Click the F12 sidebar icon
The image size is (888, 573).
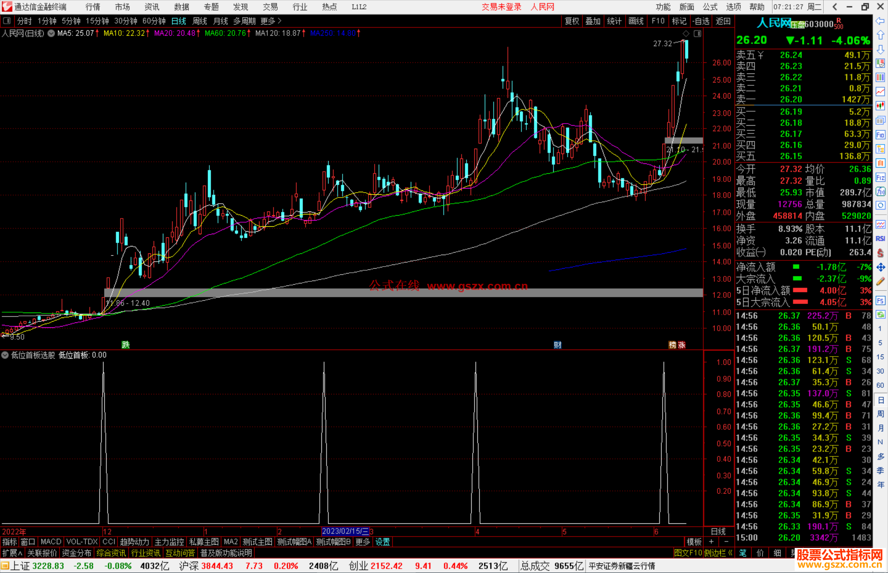point(880,177)
